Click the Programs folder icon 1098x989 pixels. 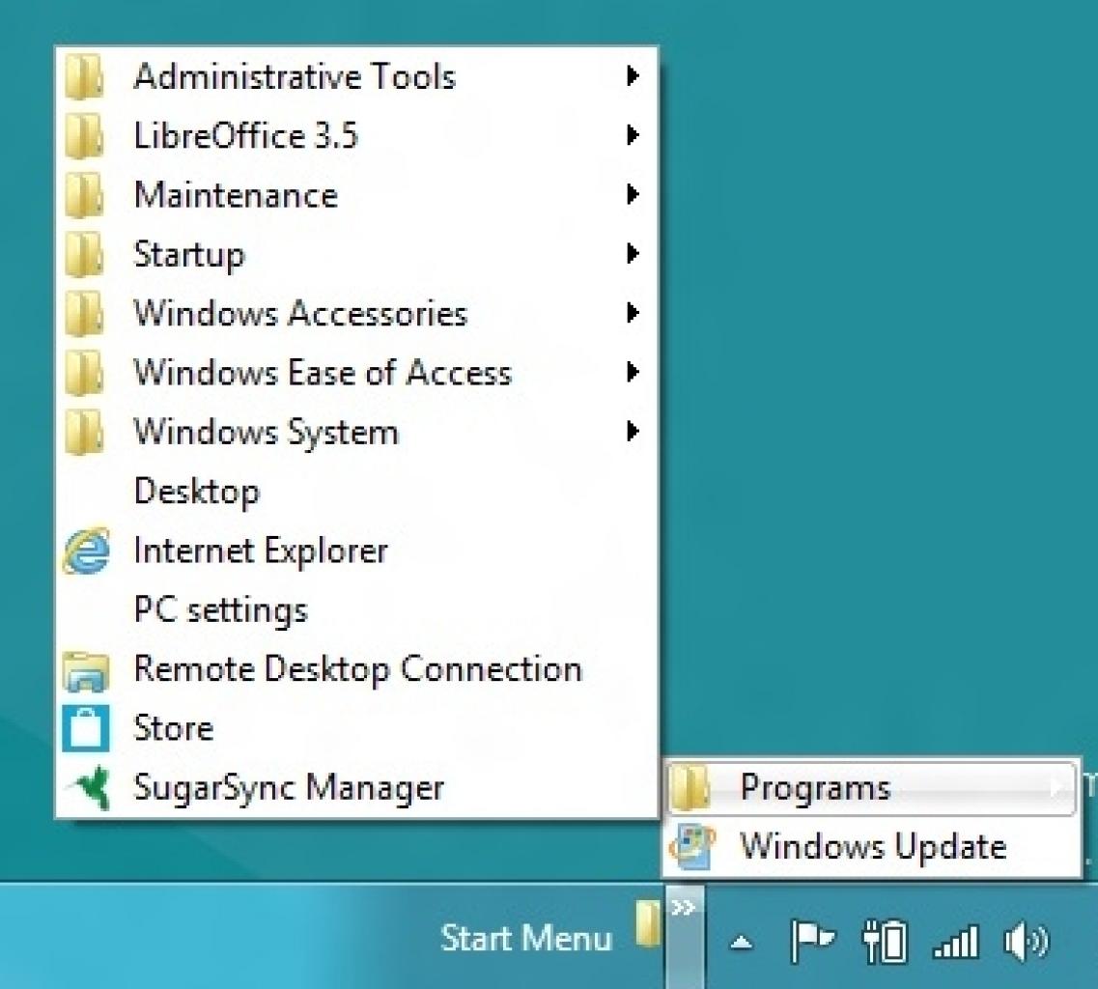(x=690, y=786)
